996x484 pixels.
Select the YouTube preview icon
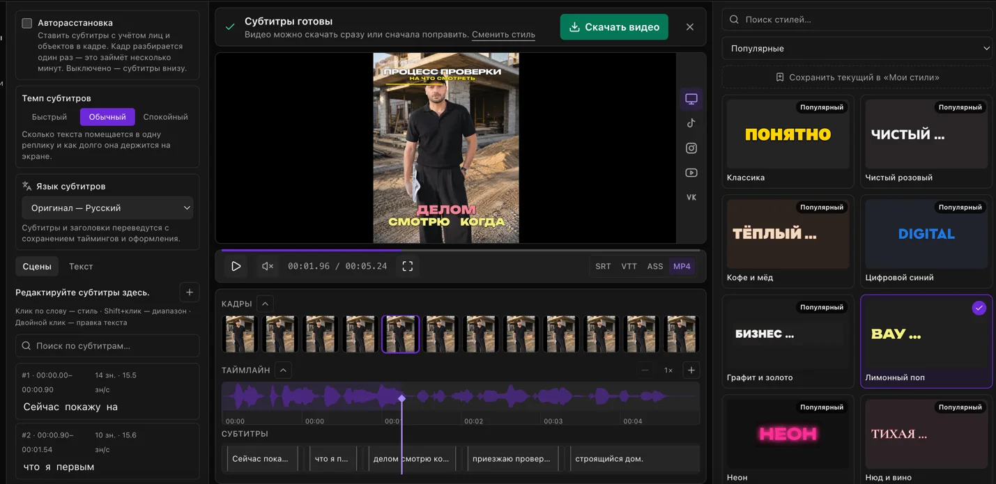691,173
